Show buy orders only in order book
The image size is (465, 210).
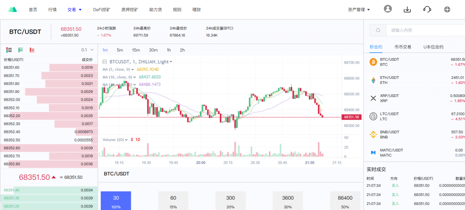tap(20, 50)
